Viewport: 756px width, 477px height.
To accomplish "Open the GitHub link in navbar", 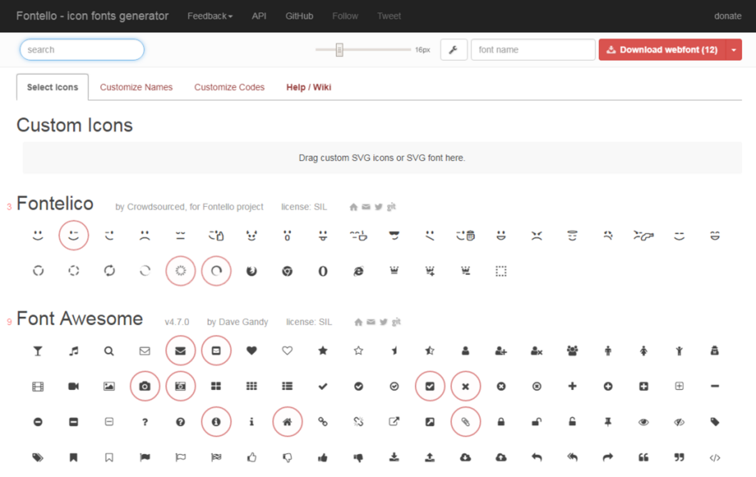I will pos(299,16).
